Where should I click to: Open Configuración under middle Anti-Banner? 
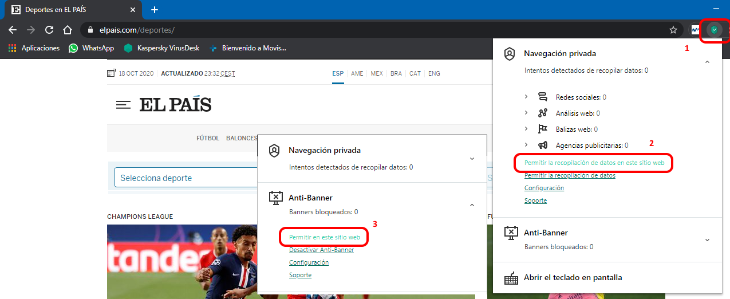pyautogui.click(x=309, y=262)
